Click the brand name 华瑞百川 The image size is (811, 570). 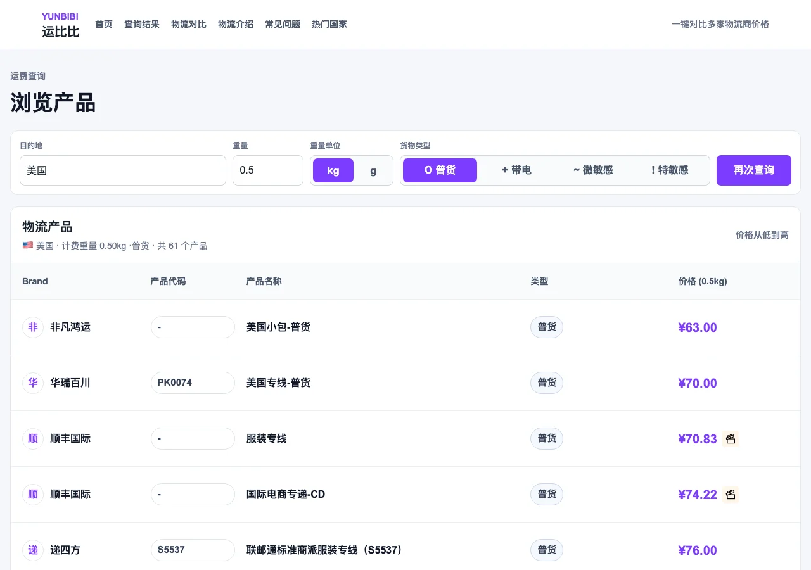point(70,383)
